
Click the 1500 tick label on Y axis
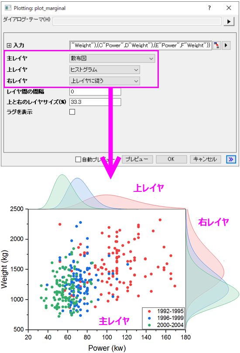(17, 269)
